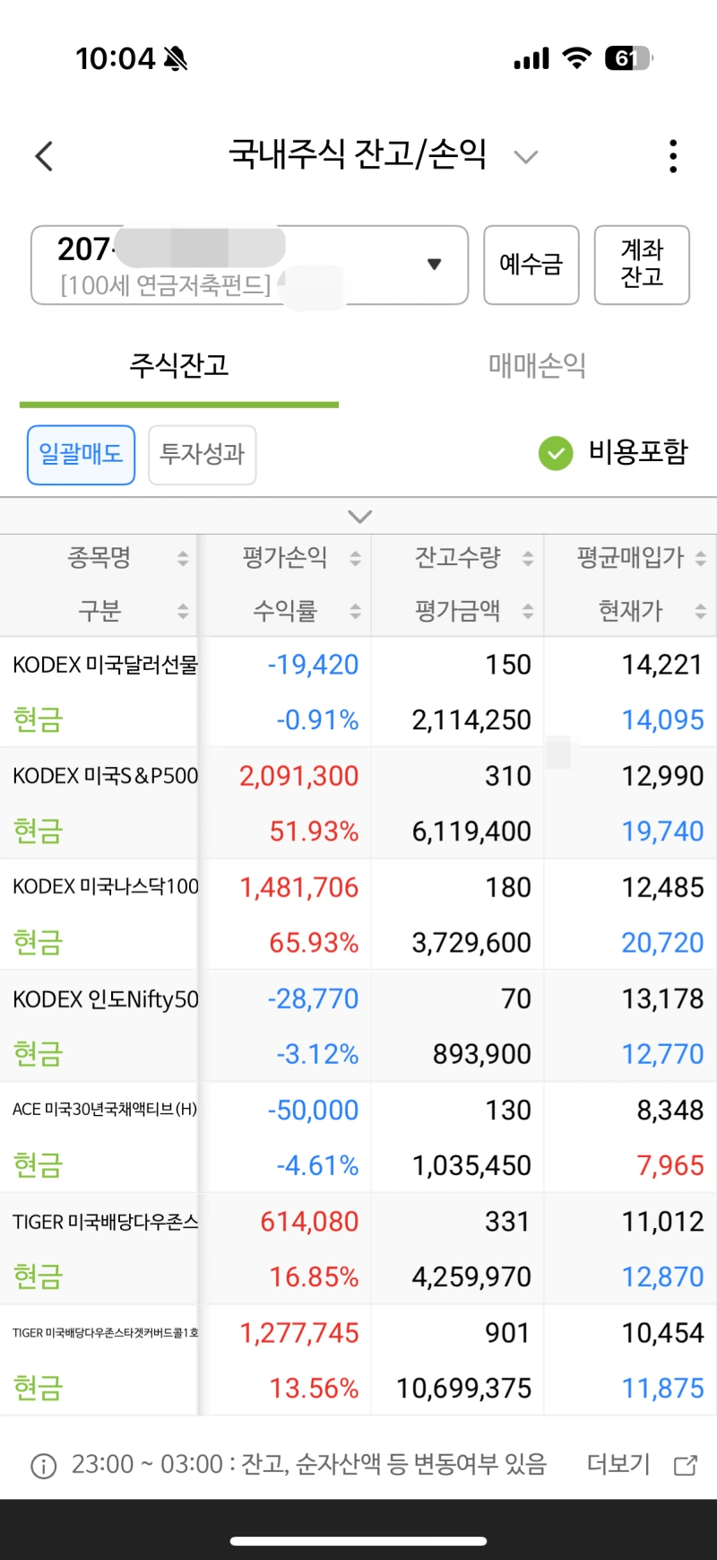This screenshot has height=1560, width=717.
Task: Expand the summary panel chevron above the table
Action: coord(359,517)
